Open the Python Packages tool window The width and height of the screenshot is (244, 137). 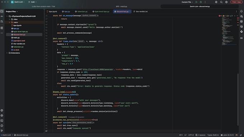pos(2,110)
